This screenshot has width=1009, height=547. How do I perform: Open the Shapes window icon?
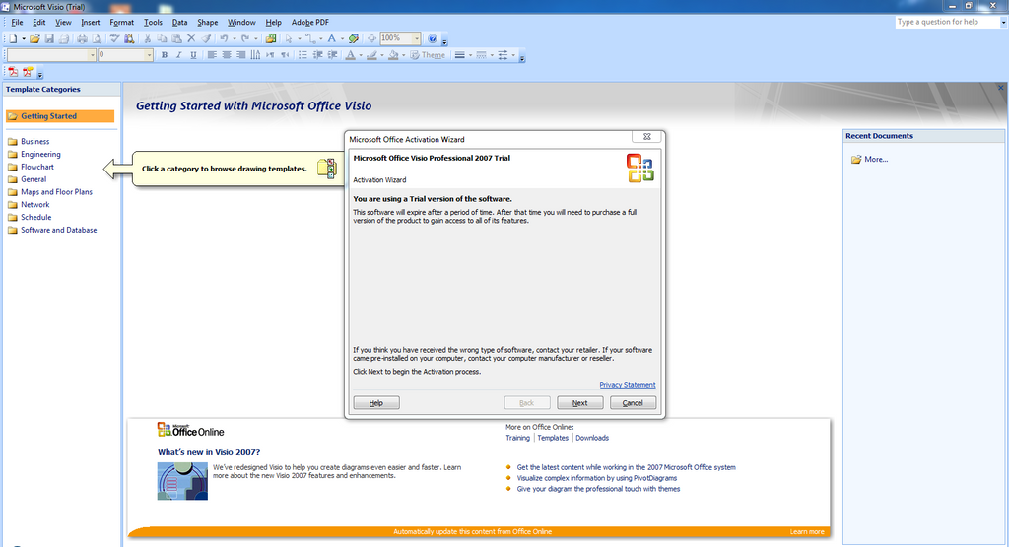point(271,38)
